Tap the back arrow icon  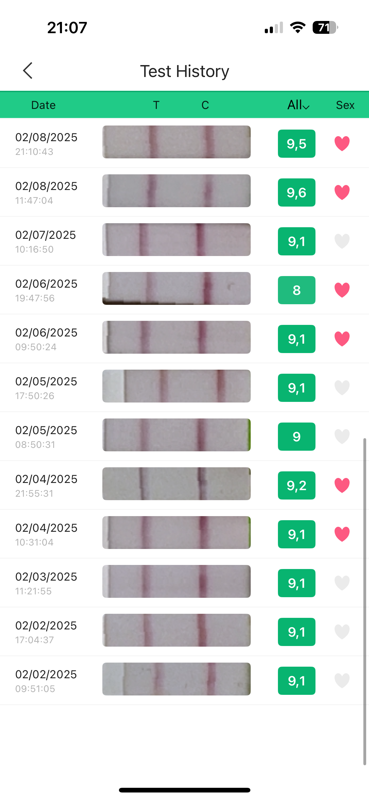(x=28, y=70)
